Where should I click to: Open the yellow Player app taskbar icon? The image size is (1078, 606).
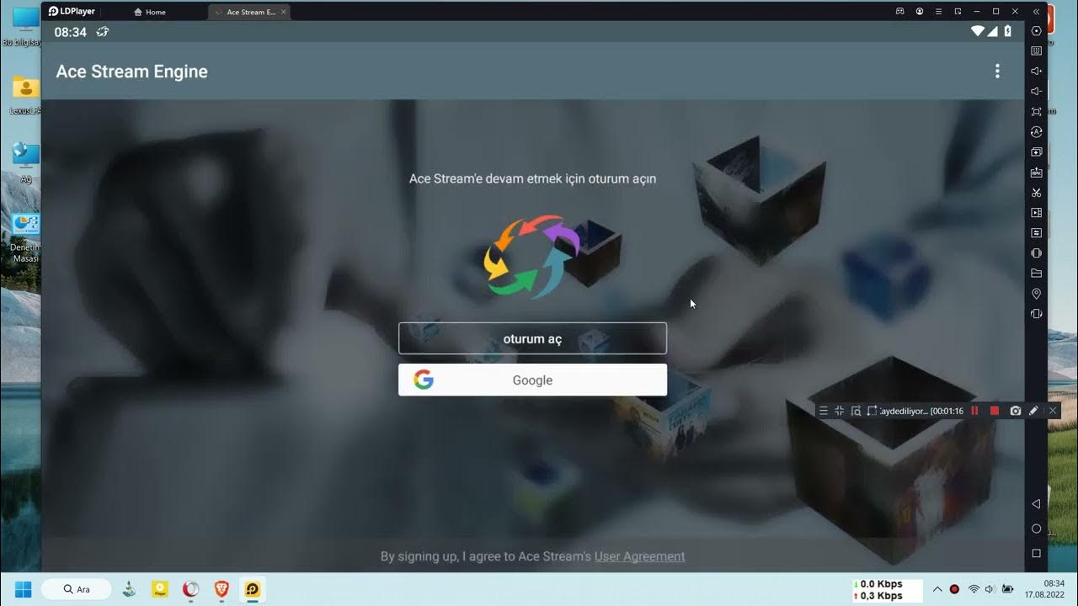(160, 589)
